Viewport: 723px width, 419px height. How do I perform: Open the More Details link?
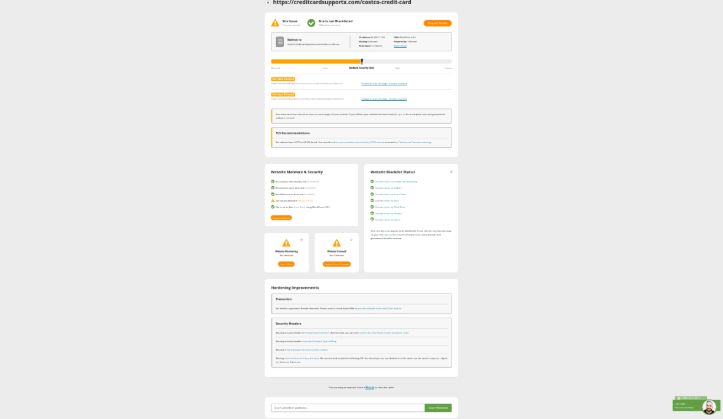coord(400,45)
